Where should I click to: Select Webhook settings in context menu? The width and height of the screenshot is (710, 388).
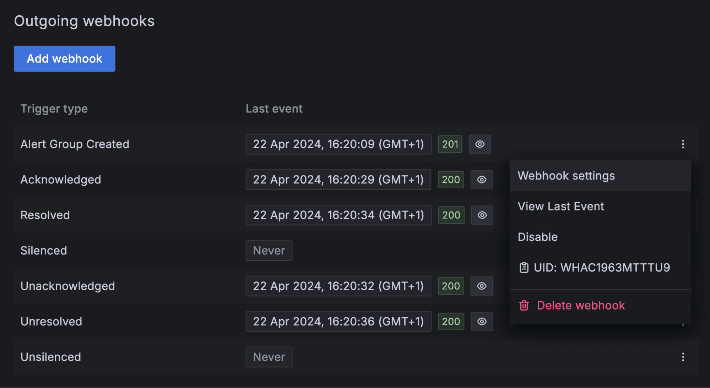click(566, 176)
